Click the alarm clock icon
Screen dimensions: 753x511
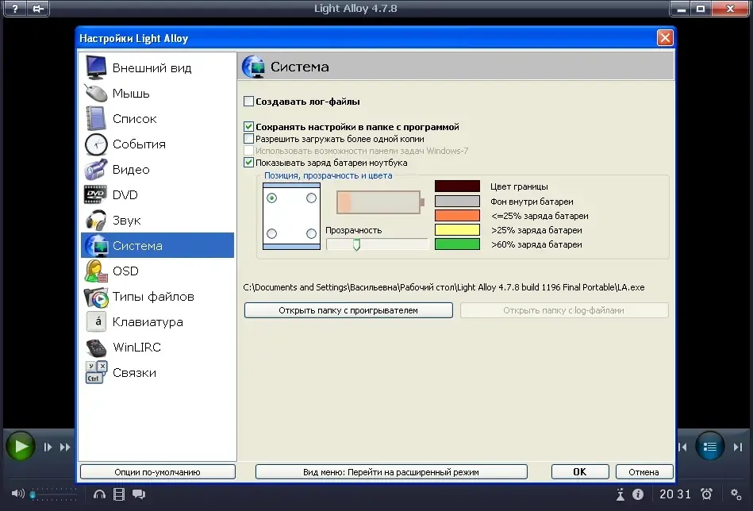tap(706, 494)
